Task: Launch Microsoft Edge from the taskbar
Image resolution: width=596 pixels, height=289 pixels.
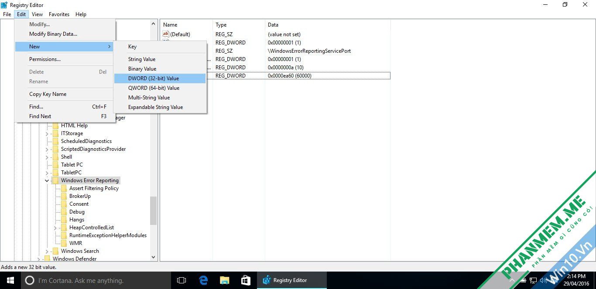Action: click(203, 280)
